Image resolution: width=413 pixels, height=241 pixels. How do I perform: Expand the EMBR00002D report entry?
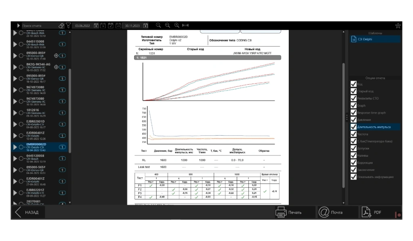15,147
